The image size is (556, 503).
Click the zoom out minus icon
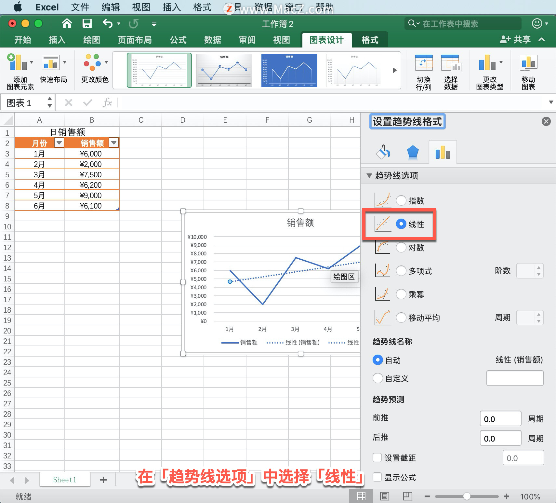click(x=427, y=496)
